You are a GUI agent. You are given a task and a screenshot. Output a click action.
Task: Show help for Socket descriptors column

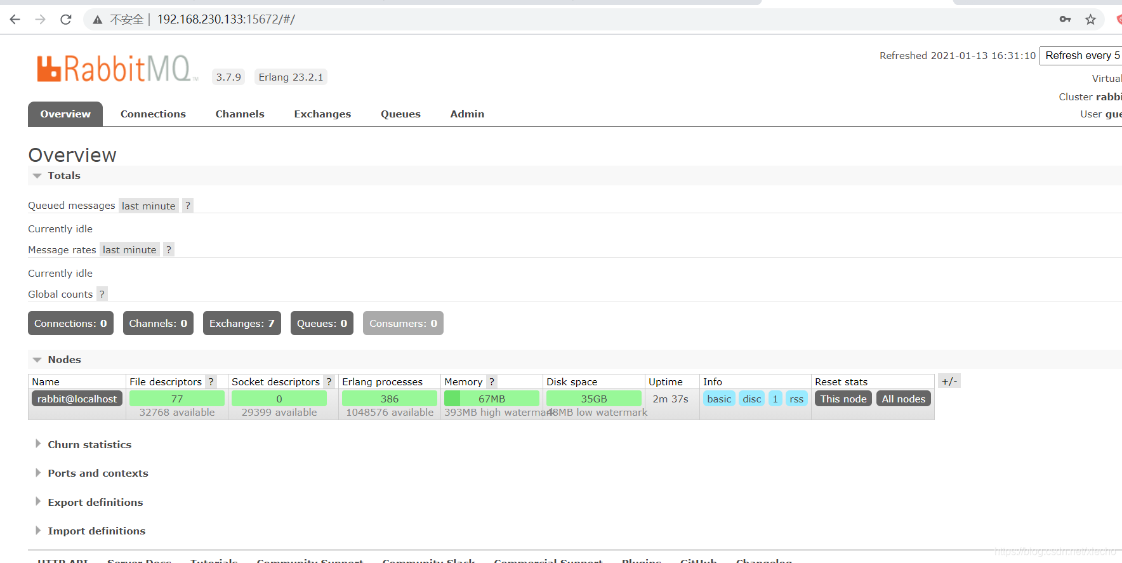[x=329, y=381]
